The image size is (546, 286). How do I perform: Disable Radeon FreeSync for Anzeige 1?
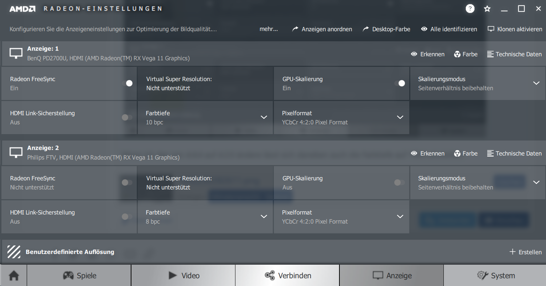click(x=127, y=83)
